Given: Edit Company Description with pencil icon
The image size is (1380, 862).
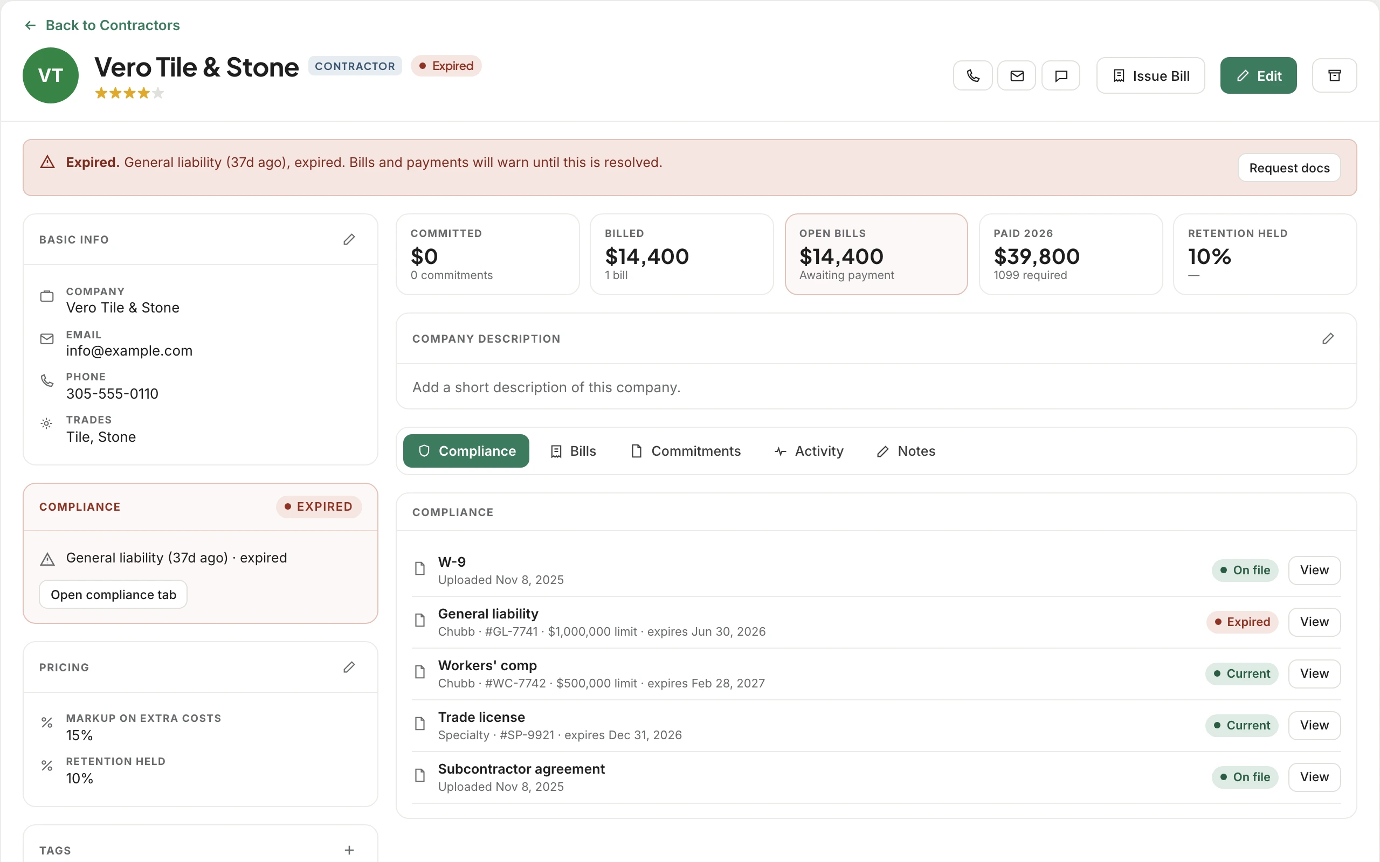Looking at the screenshot, I should point(1328,339).
